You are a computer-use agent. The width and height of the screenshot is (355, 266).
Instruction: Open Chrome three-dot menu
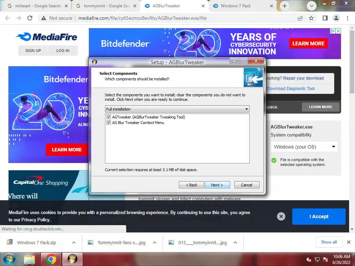[x=347, y=18]
